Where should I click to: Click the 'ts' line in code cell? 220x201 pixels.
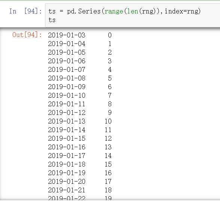pos(52,20)
